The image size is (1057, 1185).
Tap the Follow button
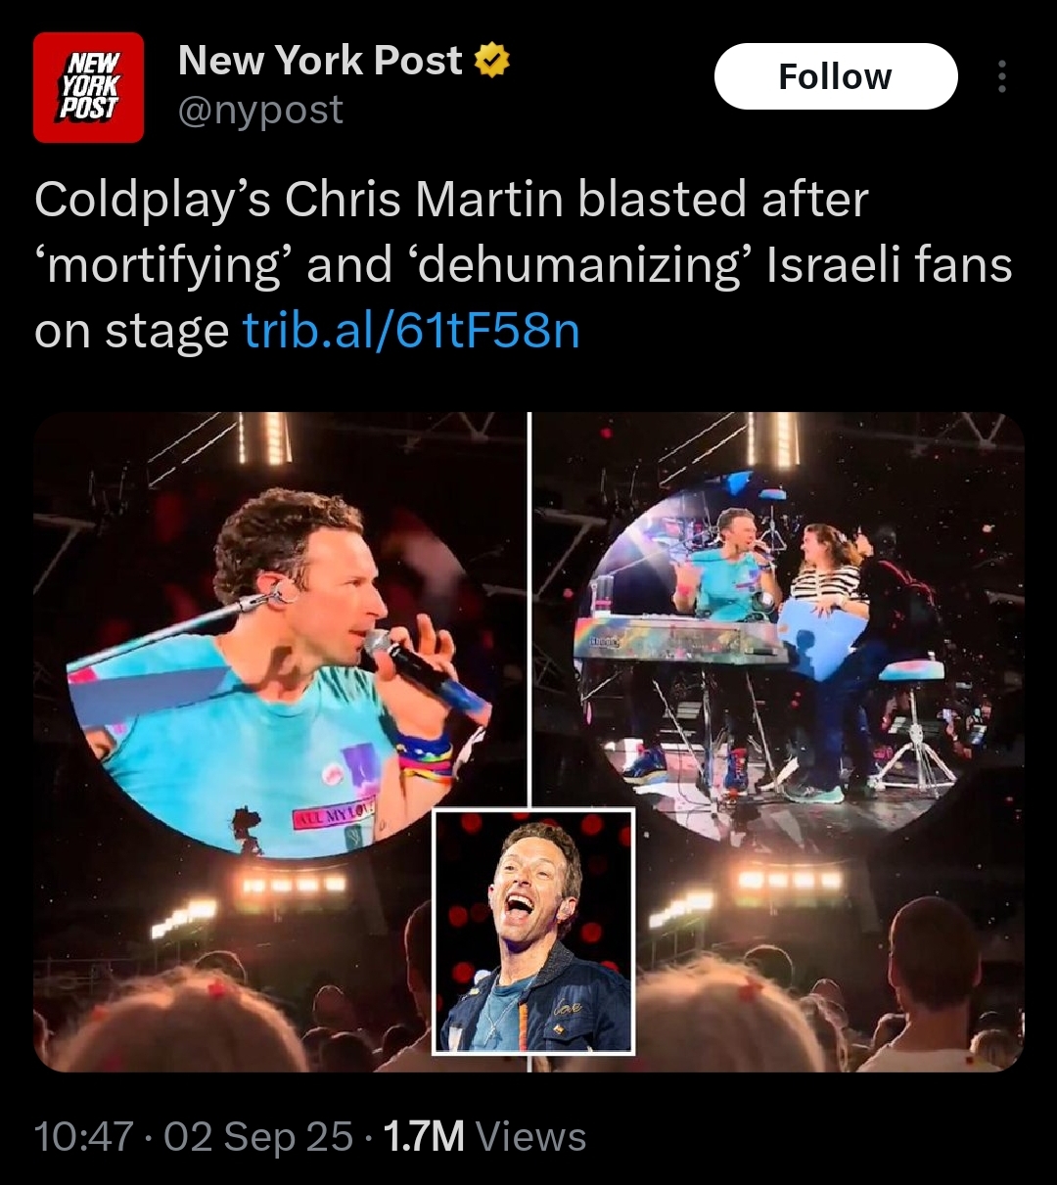pos(836,76)
